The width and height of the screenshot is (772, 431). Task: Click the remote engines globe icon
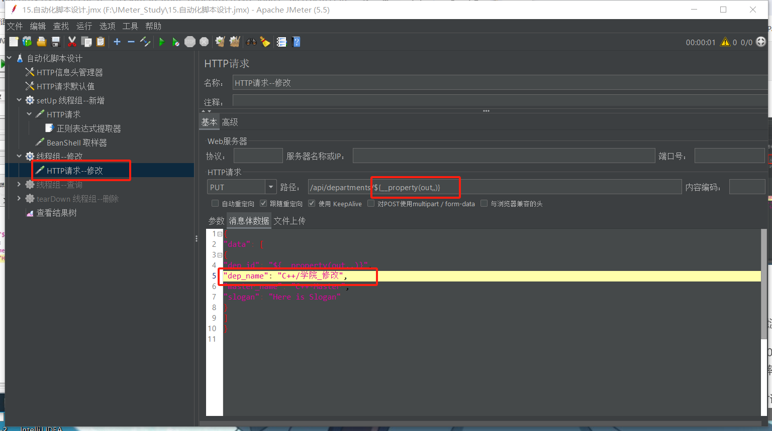pos(761,42)
